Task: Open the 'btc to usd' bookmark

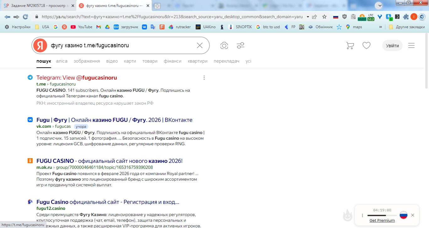Action: pyautogui.click(x=268, y=27)
